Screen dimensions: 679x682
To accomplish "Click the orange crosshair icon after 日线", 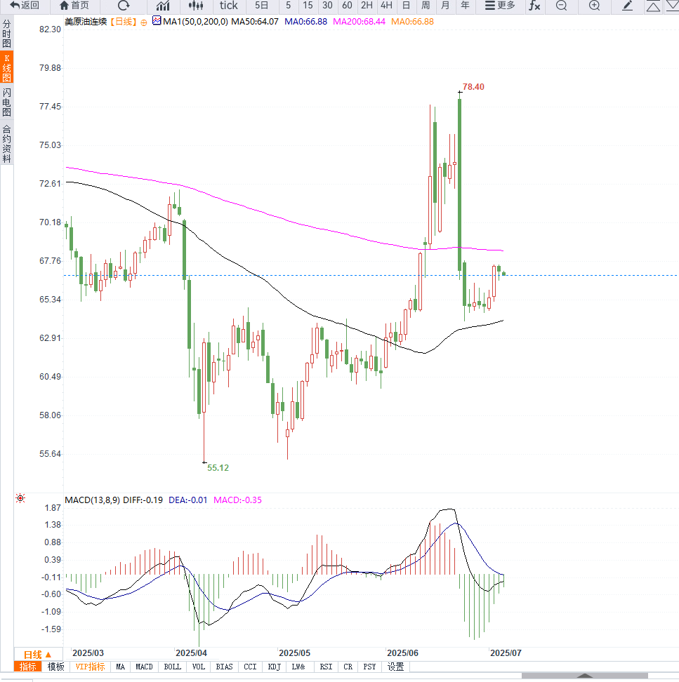I will (x=144, y=22).
